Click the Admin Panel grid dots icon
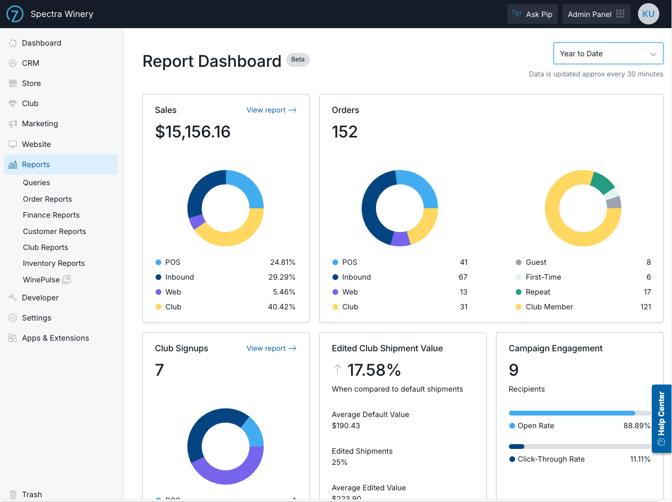 [x=620, y=14]
